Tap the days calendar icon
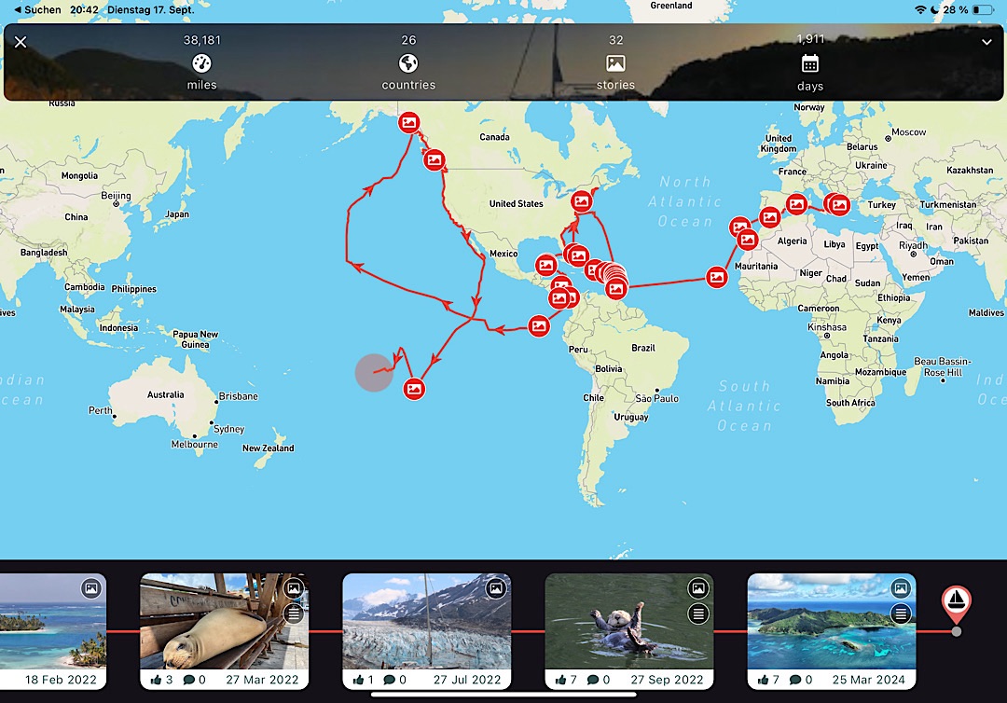 click(x=810, y=63)
